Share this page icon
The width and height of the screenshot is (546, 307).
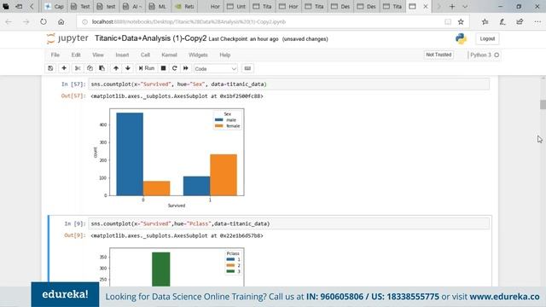520,22
